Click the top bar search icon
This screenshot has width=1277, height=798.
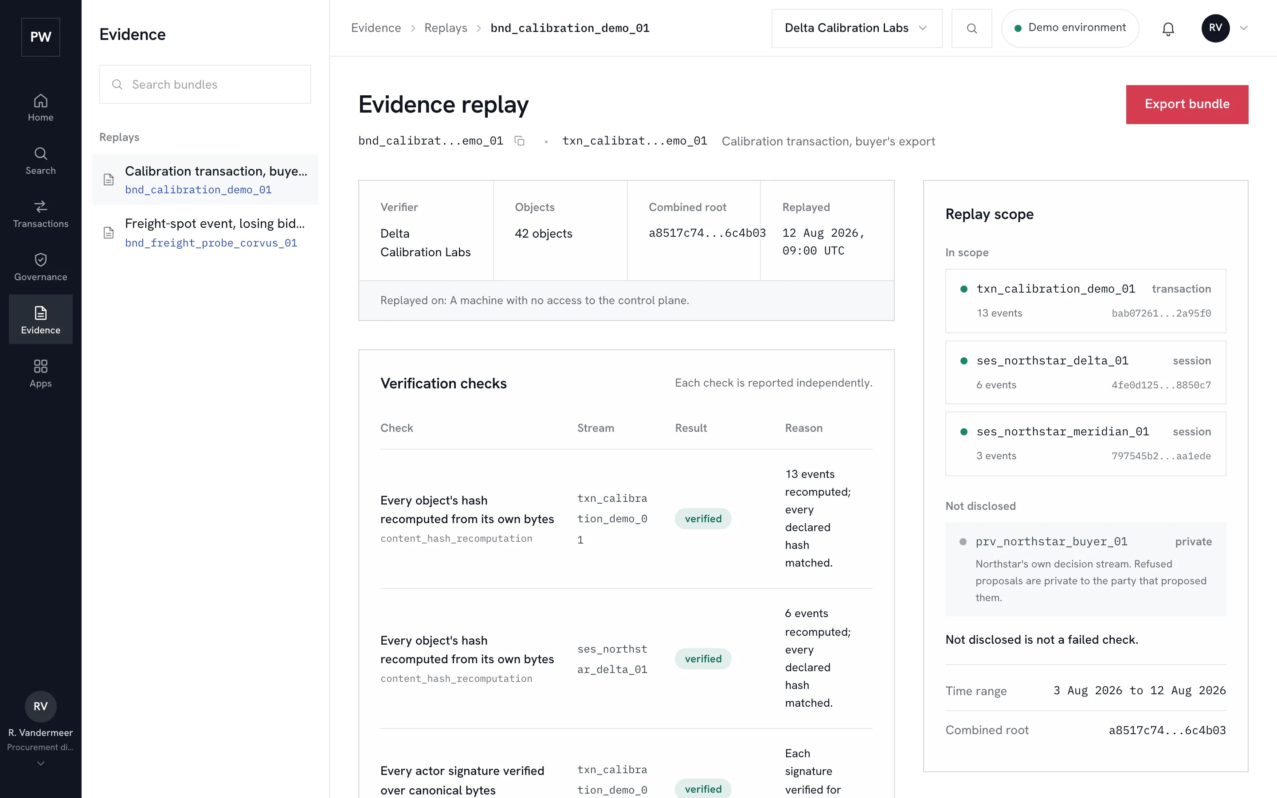pyautogui.click(x=971, y=28)
